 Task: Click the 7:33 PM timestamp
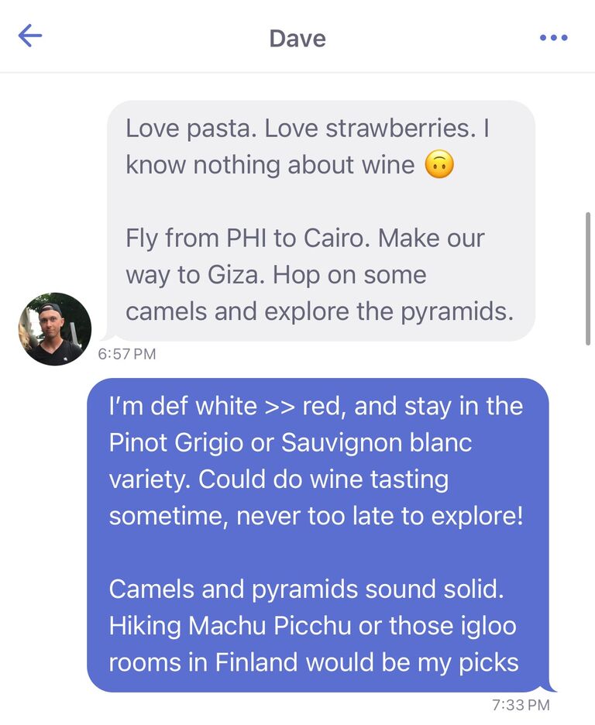coord(521,705)
